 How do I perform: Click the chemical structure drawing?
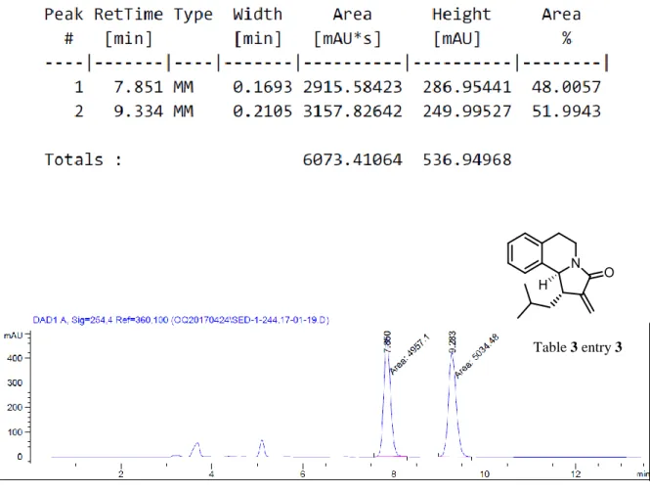tap(560, 276)
